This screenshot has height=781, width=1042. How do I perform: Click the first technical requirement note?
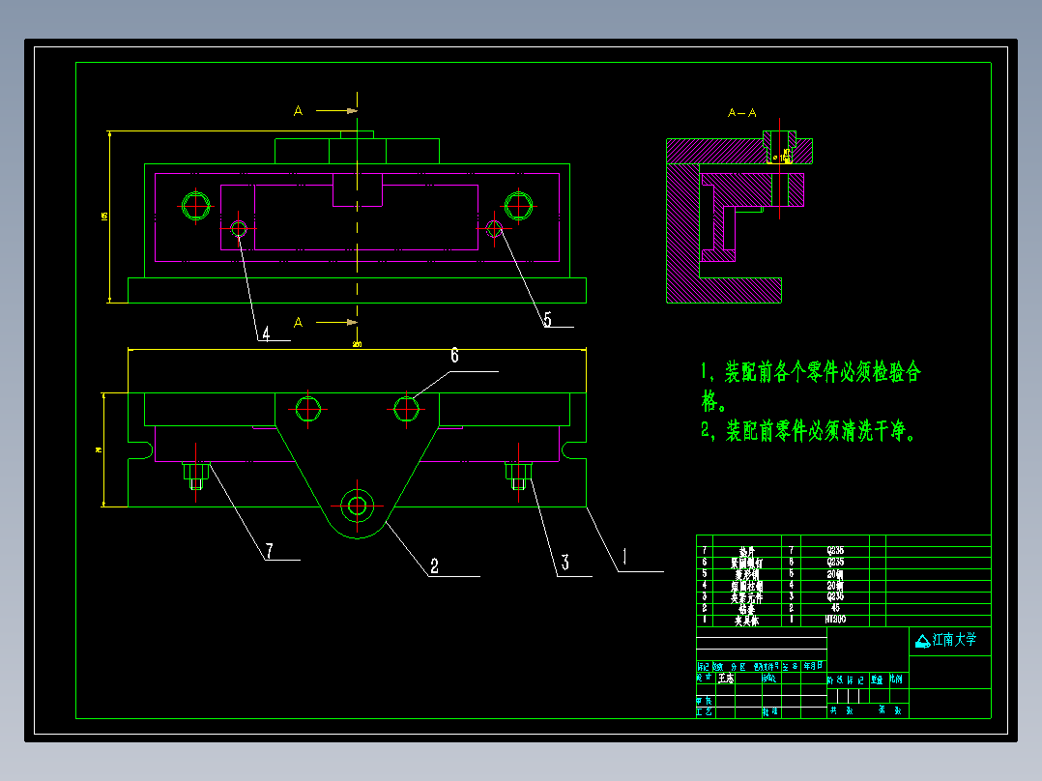click(810, 387)
